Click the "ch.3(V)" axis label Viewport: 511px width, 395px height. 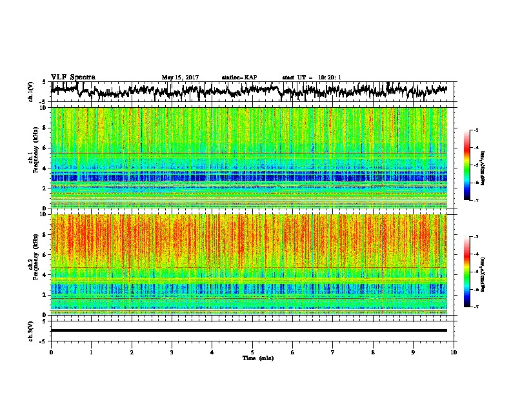(x=30, y=331)
